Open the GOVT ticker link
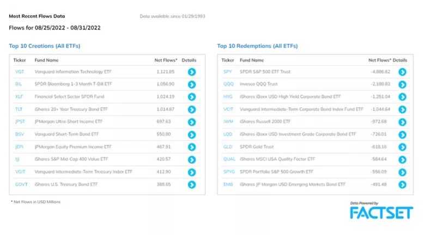 point(21,184)
